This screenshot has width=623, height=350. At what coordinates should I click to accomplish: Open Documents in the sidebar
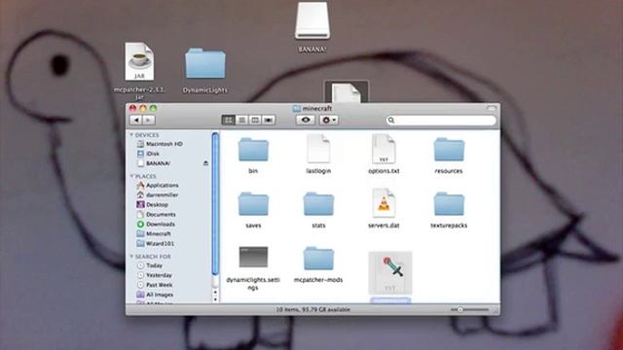pyautogui.click(x=156, y=214)
